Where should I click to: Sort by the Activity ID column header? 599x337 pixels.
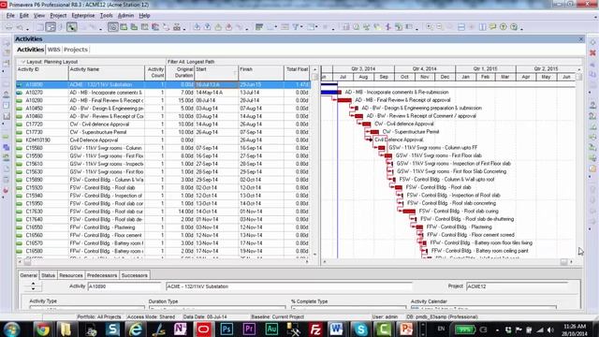click(42, 73)
